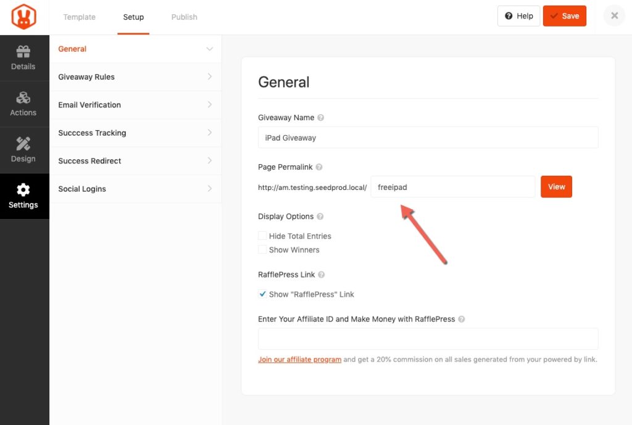Go to the Publish tab

[184, 17]
